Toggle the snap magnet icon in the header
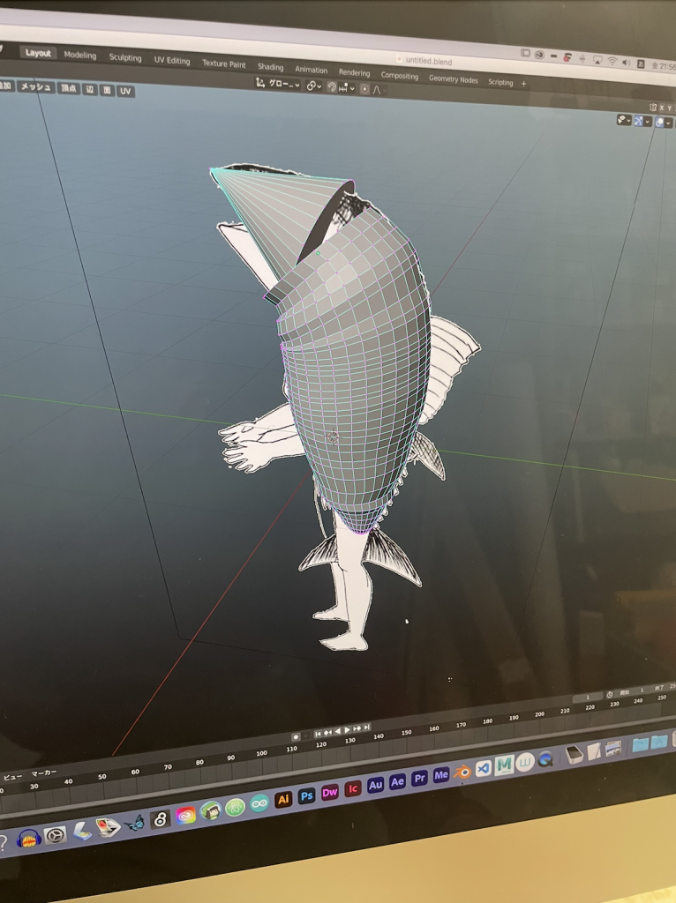The height and width of the screenshot is (903, 676). (333, 86)
